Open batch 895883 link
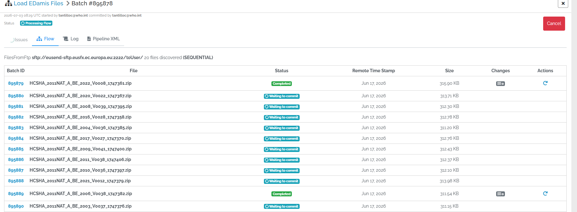The width and height of the screenshot is (577, 212). pos(16,128)
